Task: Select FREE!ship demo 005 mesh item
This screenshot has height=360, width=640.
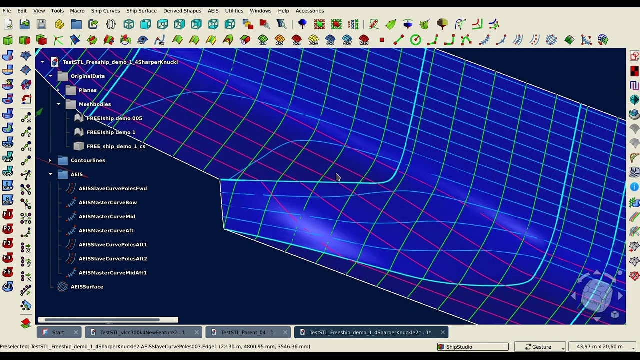Action: tap(114, 118)
